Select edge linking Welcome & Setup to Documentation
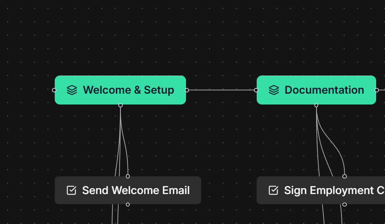The image size is (385, 224). [221, 90]
